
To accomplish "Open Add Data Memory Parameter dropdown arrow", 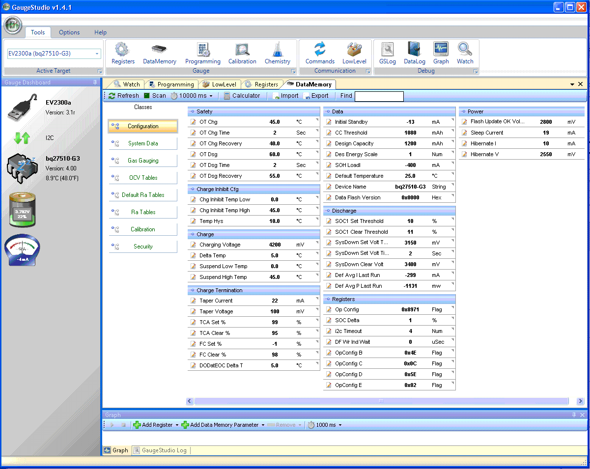I will coord(263,425).
